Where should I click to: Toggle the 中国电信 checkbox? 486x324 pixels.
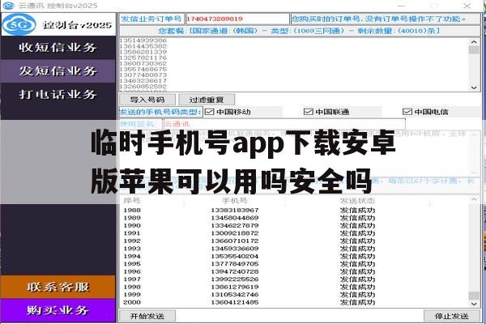click(x=407, y=112)
